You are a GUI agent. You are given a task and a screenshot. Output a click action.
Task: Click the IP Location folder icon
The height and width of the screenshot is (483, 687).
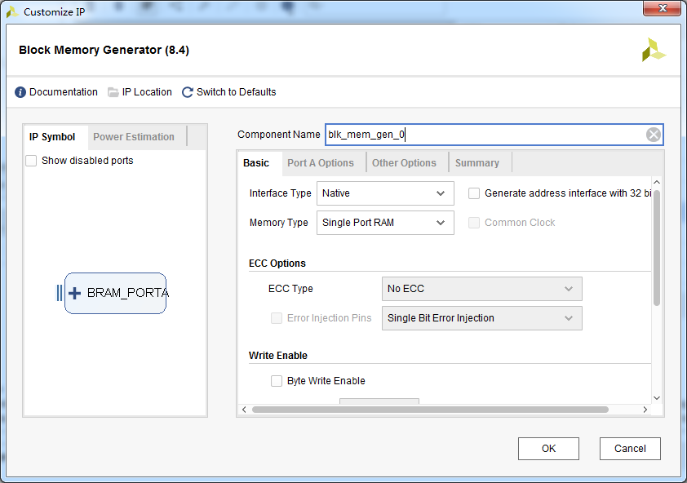[113, 91]
